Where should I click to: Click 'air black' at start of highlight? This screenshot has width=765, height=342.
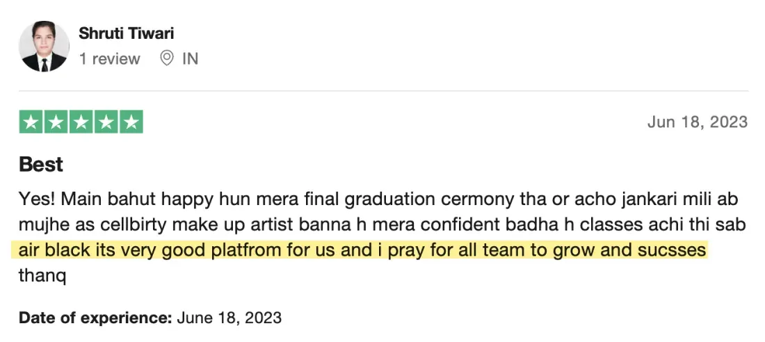pos(55,250)
